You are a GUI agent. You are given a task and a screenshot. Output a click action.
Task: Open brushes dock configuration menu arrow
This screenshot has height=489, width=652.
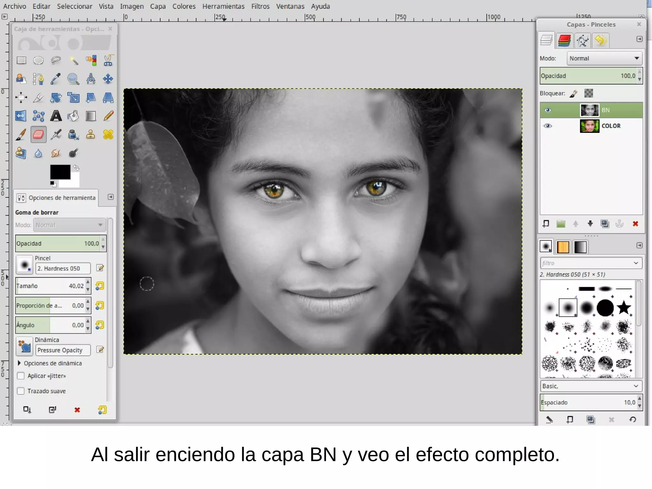(x=640, y=245)
